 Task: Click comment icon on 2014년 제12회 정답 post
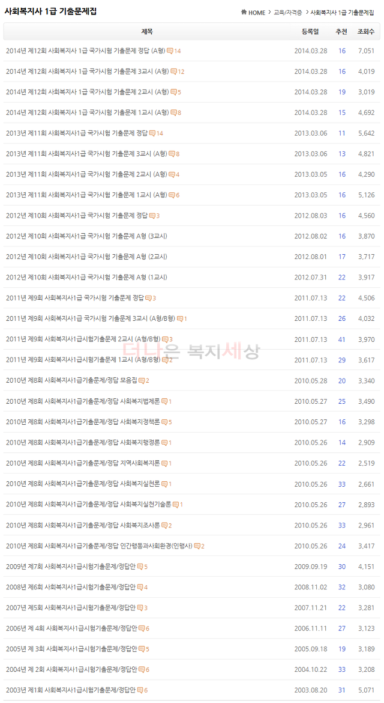[170, 51]
